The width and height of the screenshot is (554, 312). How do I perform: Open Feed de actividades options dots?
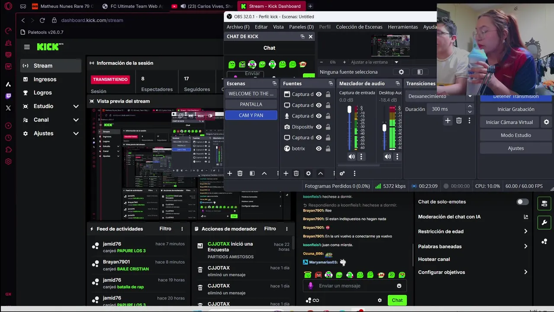coord(182,229)
